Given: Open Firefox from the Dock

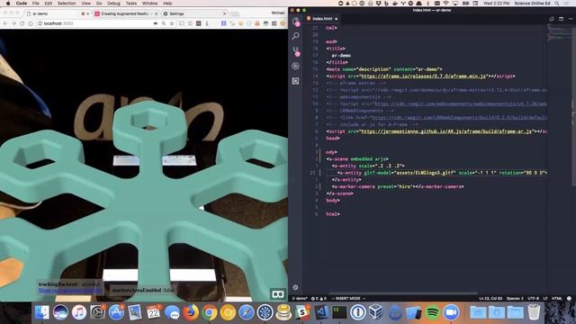Looking at the screenshot, I should pyautogui.click(x=191, y=312).
